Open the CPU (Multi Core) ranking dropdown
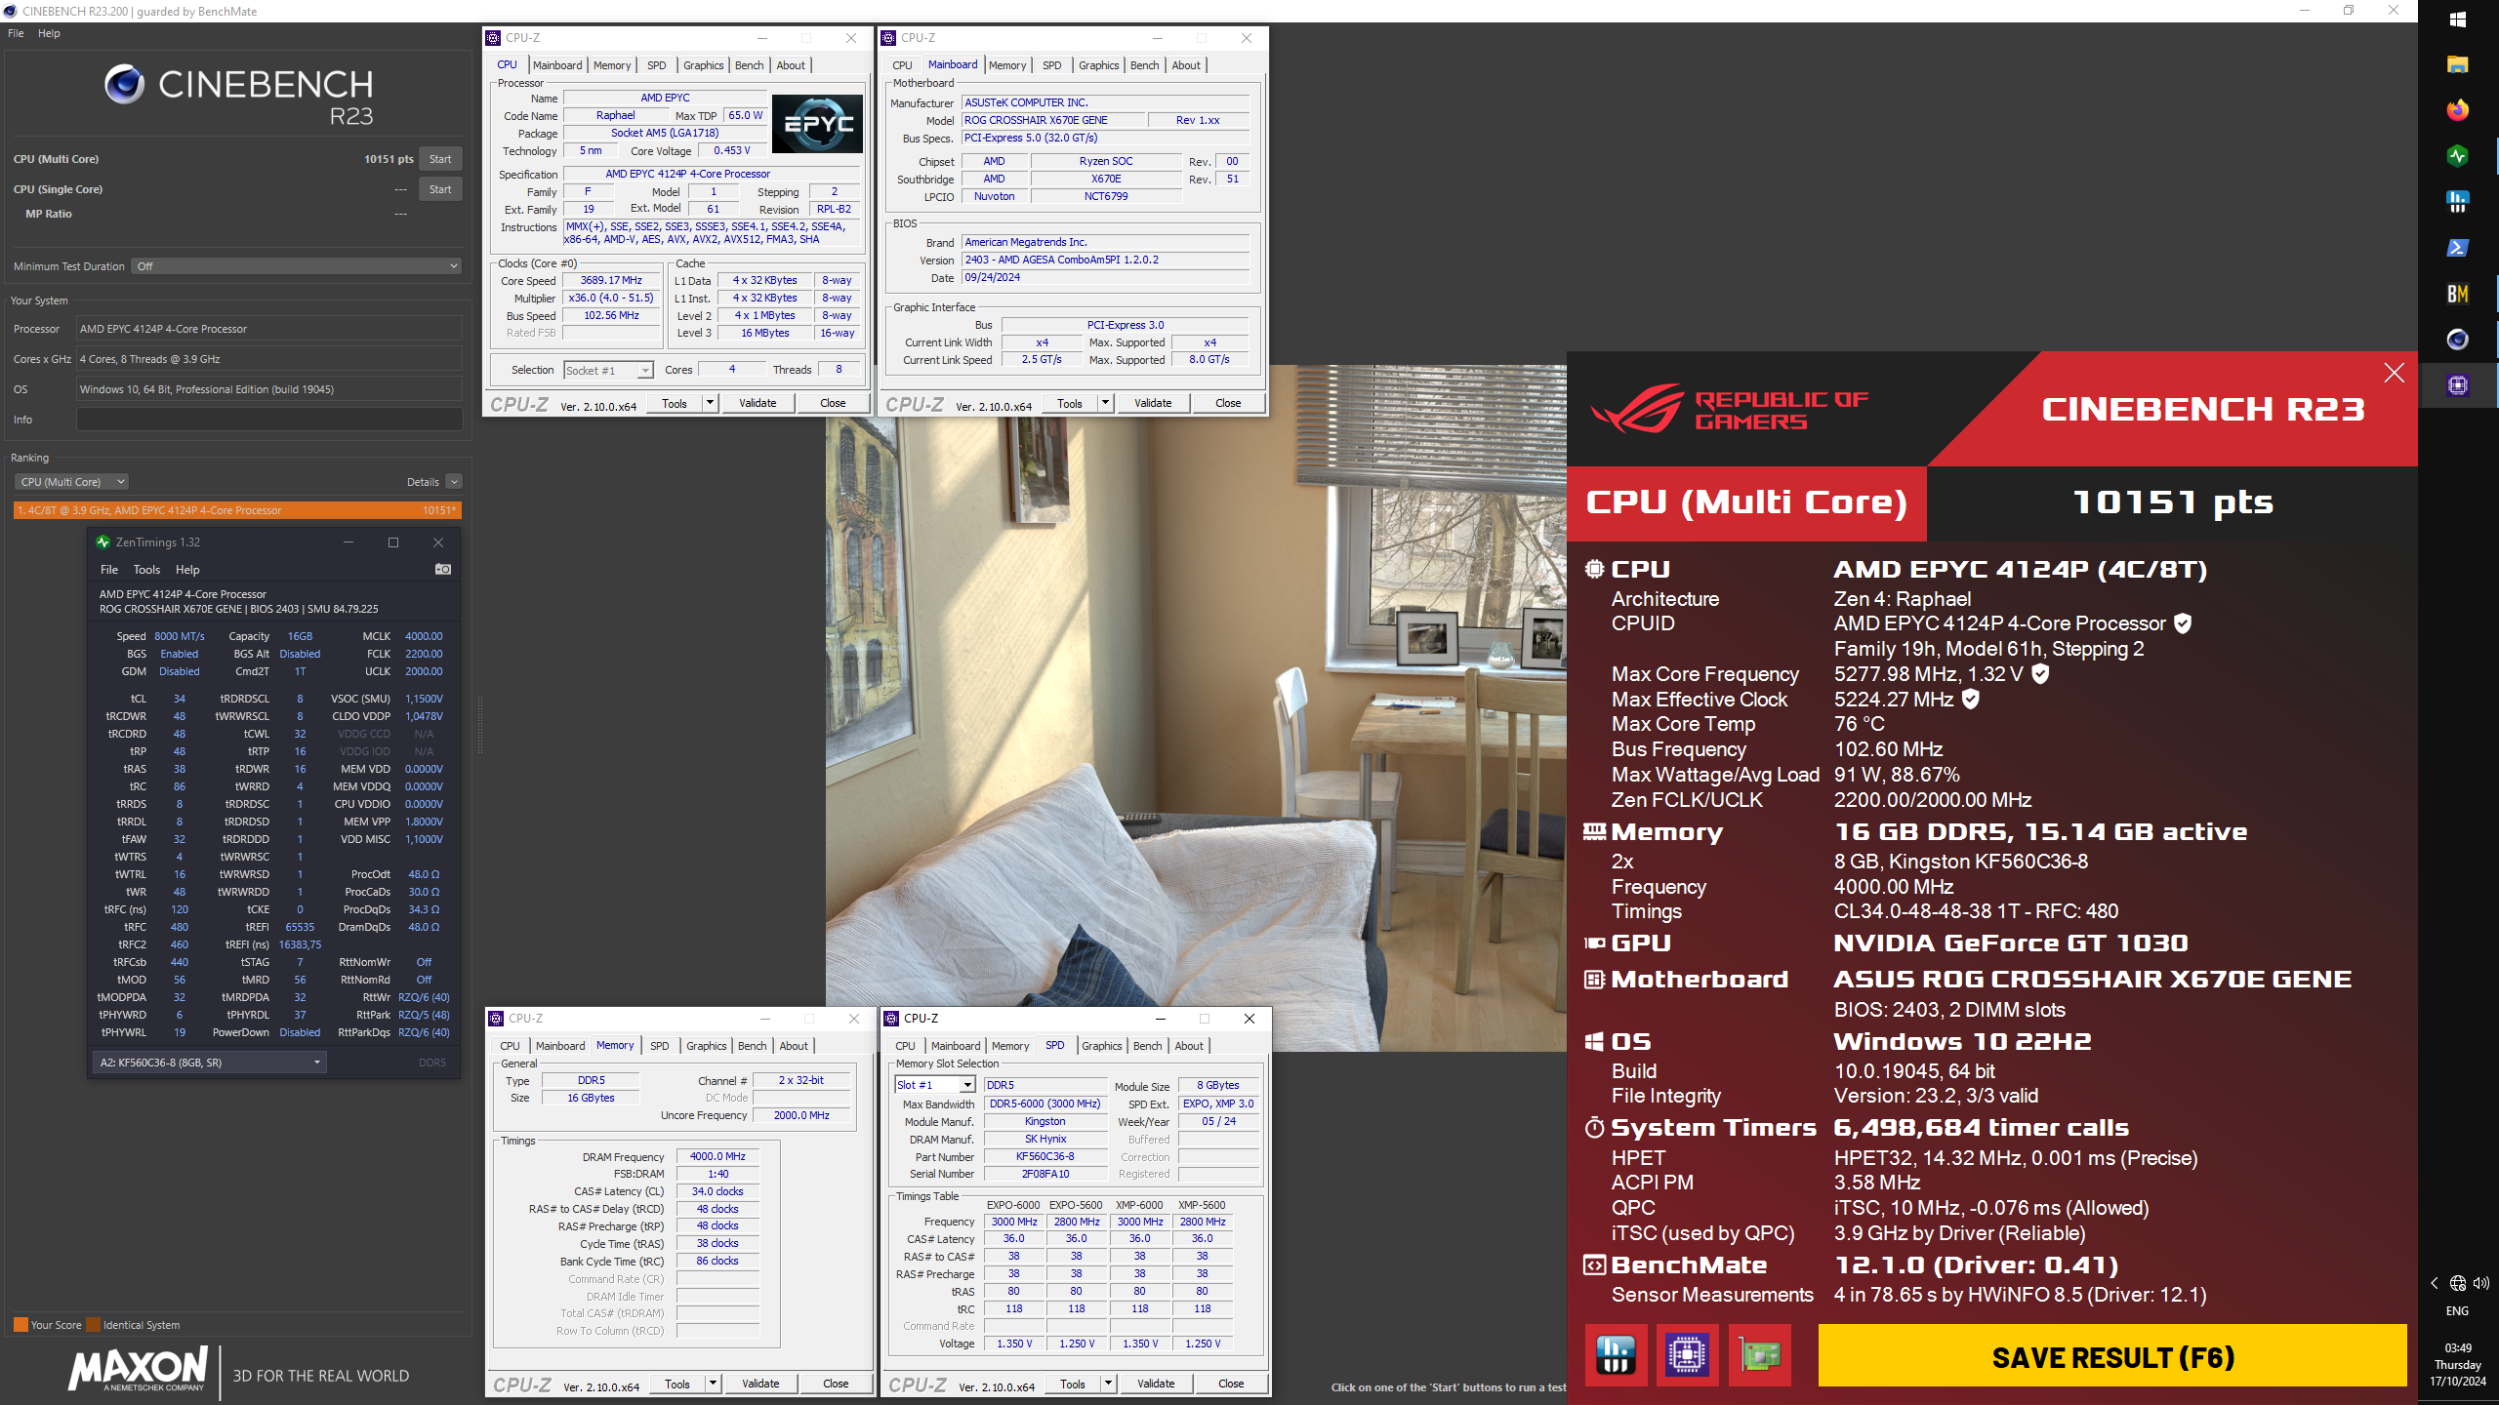The width and height of the screenshot is (2499, 1405). point(71,482)
